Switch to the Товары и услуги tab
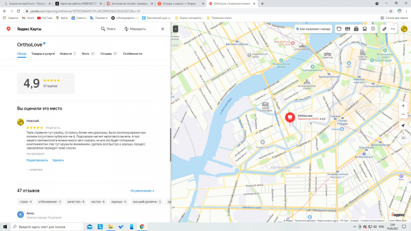The width and height of the screenshot is (411, 231). (43, 54)
